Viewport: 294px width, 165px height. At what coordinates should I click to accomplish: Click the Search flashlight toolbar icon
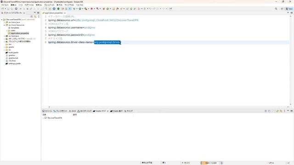[x=121, y=9]
